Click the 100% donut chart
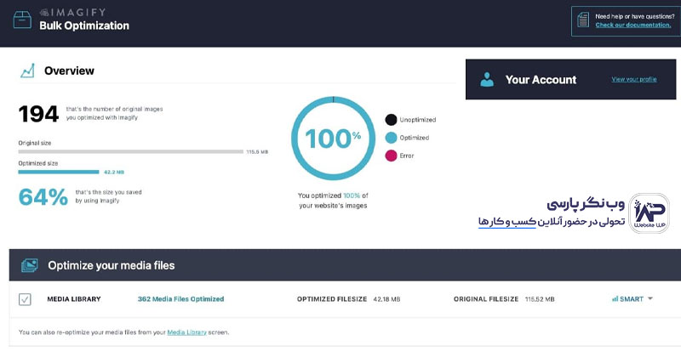This screenshot has width=681, height=357. (333, 139)
